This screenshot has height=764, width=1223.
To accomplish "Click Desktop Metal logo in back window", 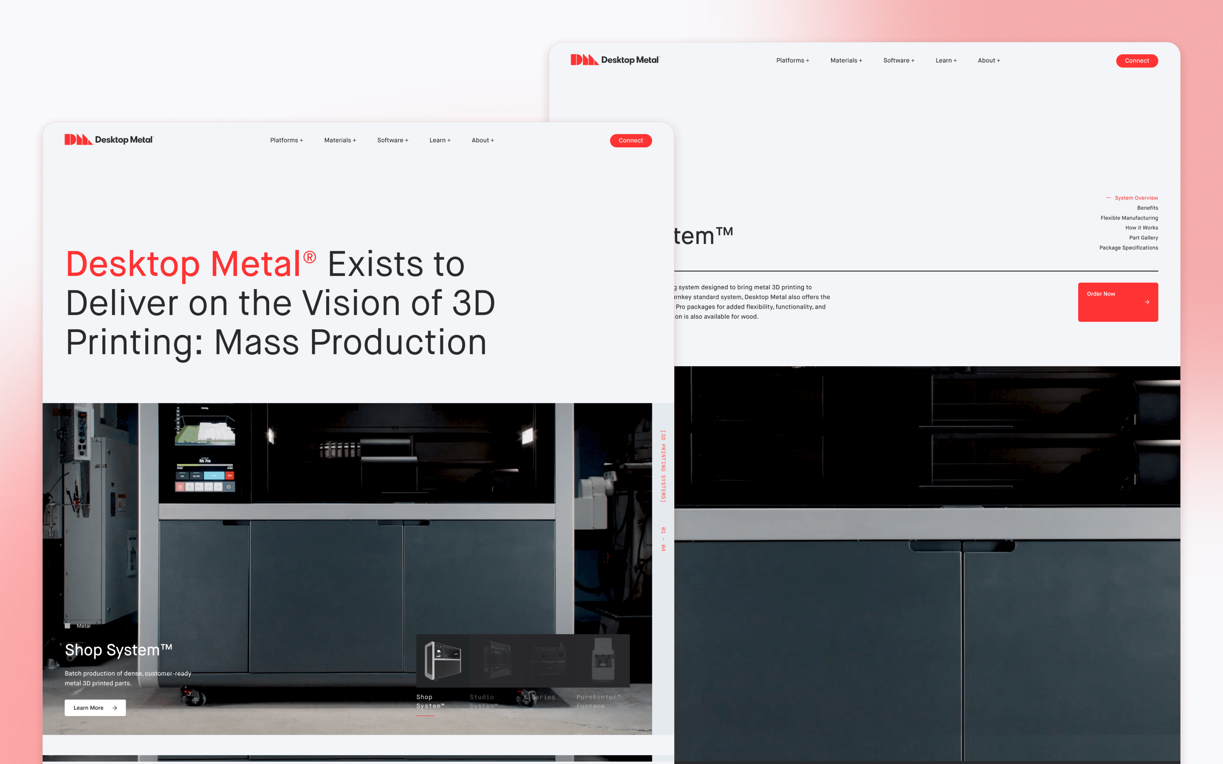I will (615, 60).
